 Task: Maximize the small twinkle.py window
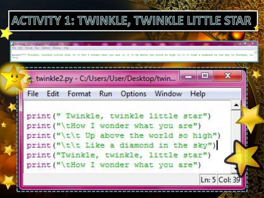245,43
